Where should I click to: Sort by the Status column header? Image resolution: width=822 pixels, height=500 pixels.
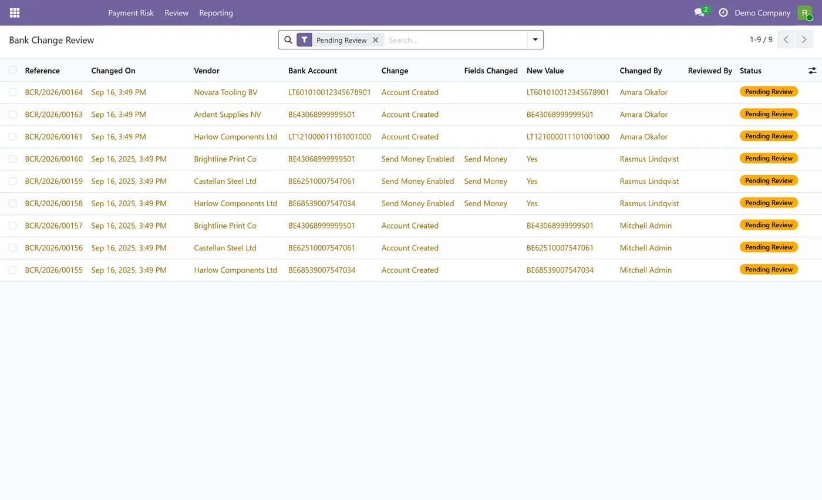tap(750, 71)
